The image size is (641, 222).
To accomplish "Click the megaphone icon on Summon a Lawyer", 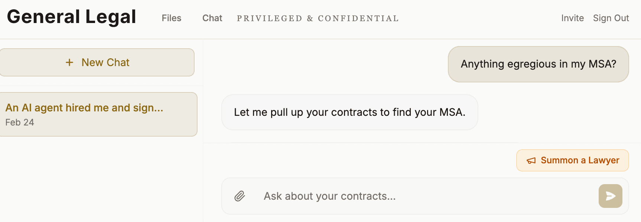I will (531, 160).
